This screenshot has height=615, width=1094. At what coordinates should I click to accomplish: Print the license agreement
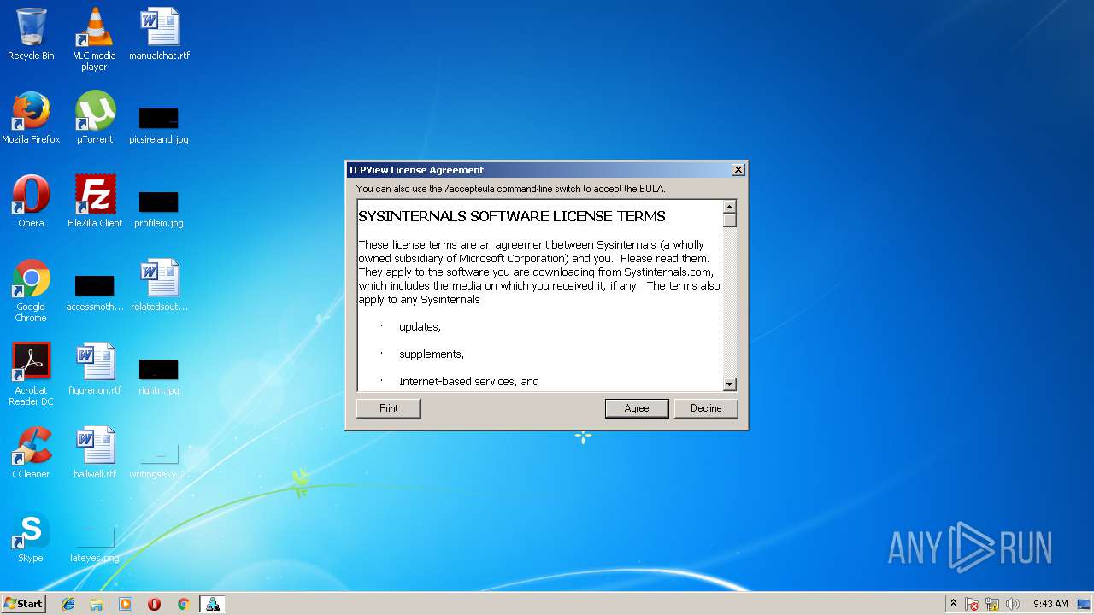pos(388,408)
